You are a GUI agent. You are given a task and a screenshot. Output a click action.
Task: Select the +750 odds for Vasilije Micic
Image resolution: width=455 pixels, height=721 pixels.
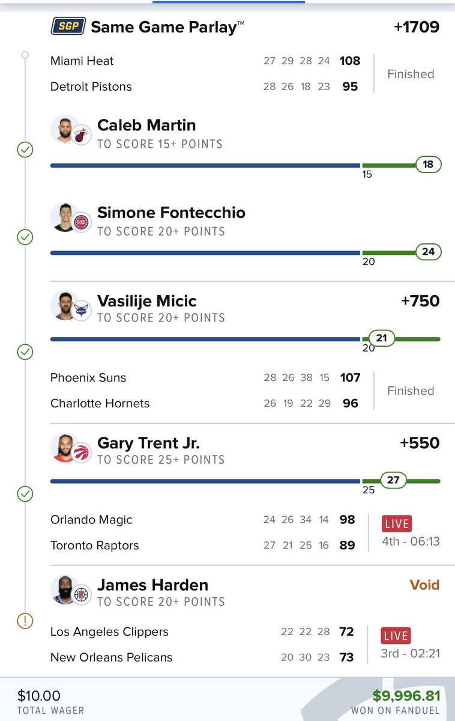pos(420,301)
